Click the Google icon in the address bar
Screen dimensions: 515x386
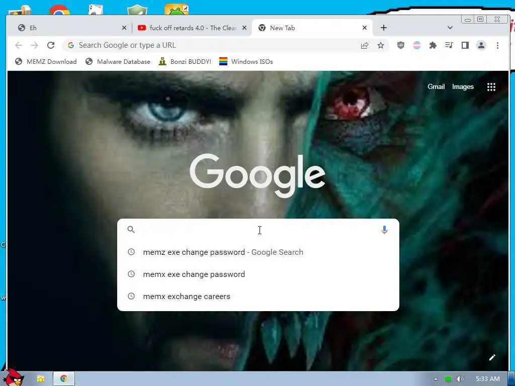70,45
